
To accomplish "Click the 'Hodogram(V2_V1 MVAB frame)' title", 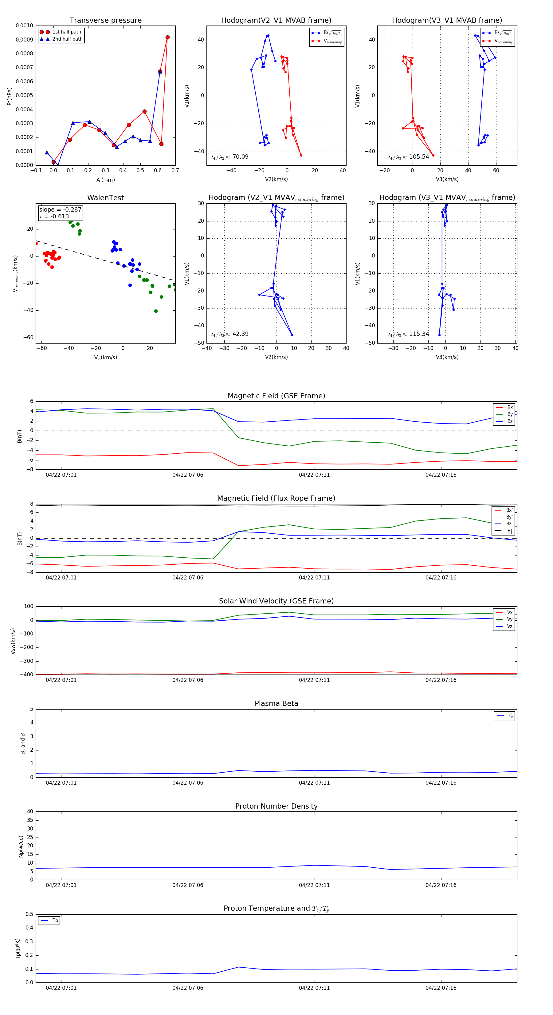I will pos(276,21).
